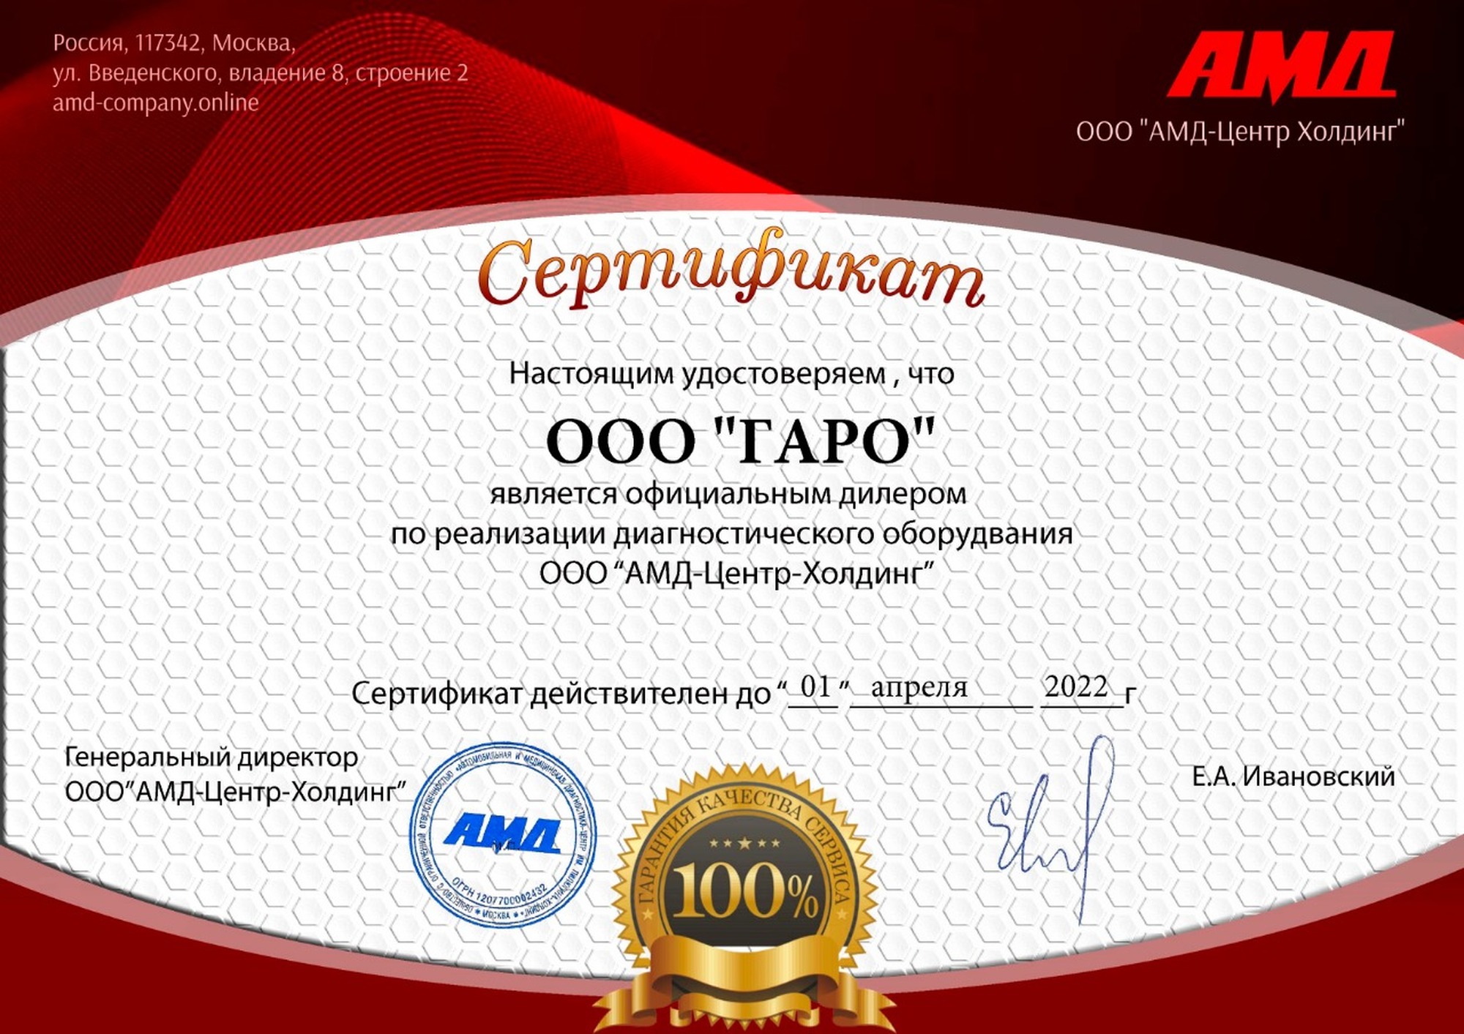Select the ООО "ГАРО" company name
Image resolution: width=1464 pixels, height=1034 pixels.
tap(740, 441)
